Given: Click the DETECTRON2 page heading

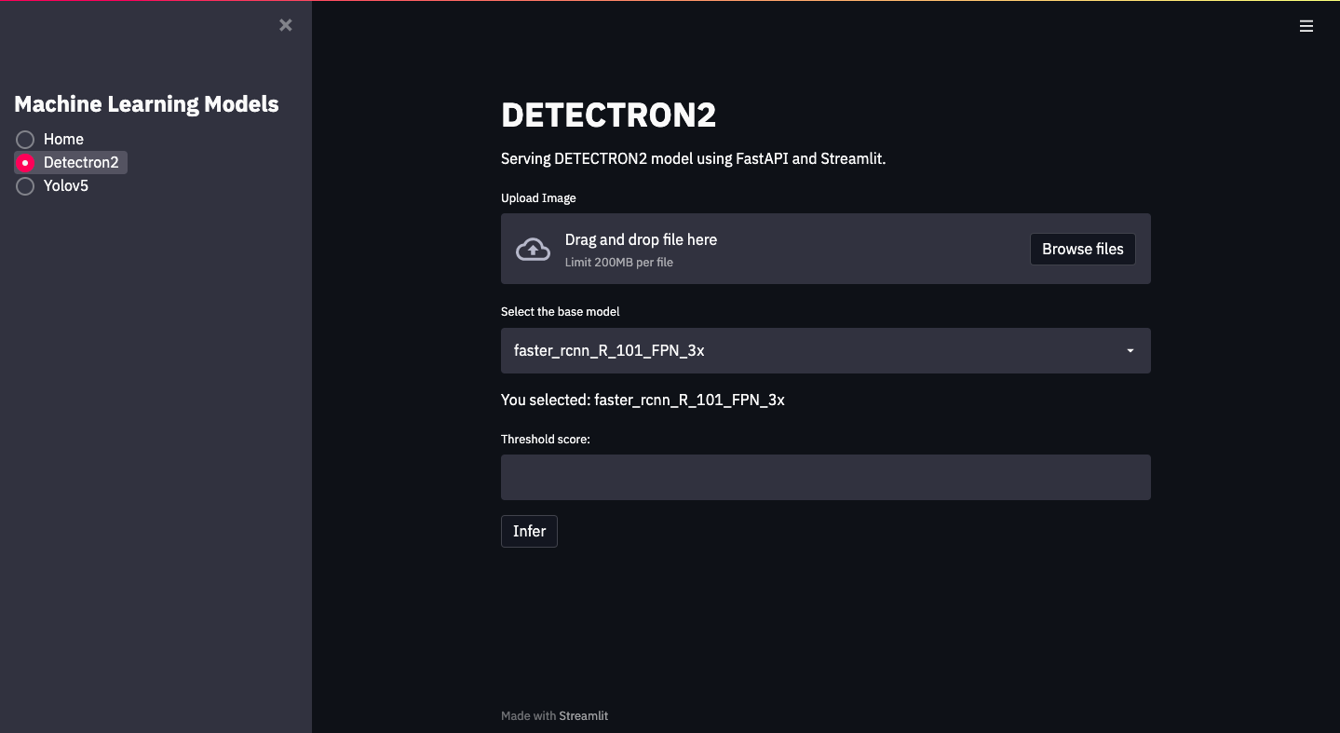Looking at the screenshot, I should click(x=608, y=115).
